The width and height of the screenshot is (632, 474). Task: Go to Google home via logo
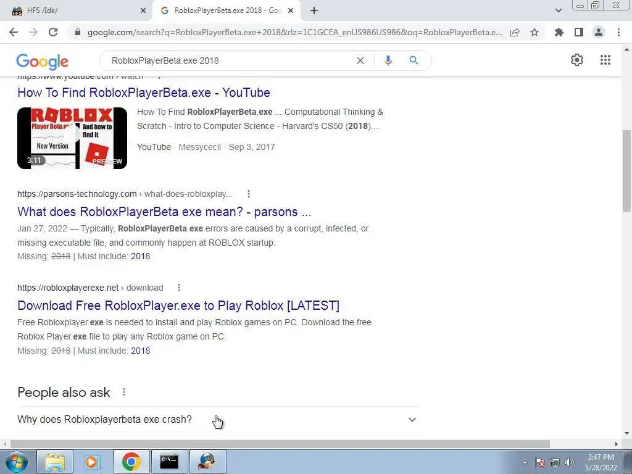[x=43, y=62]
